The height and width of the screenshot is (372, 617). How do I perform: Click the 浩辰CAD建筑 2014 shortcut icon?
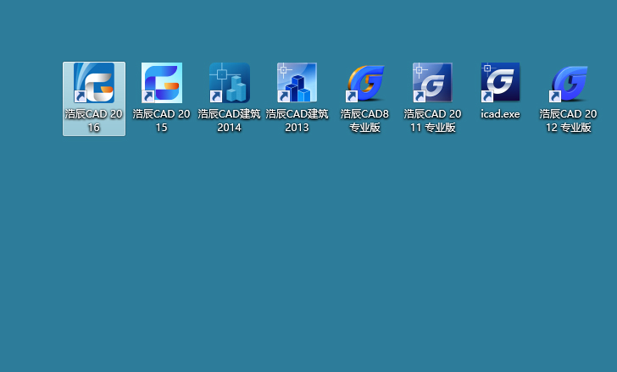(x=230, y=83)
